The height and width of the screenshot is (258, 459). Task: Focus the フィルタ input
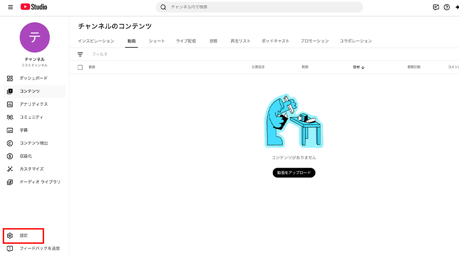pyautogui.click(x=100, y=54)
